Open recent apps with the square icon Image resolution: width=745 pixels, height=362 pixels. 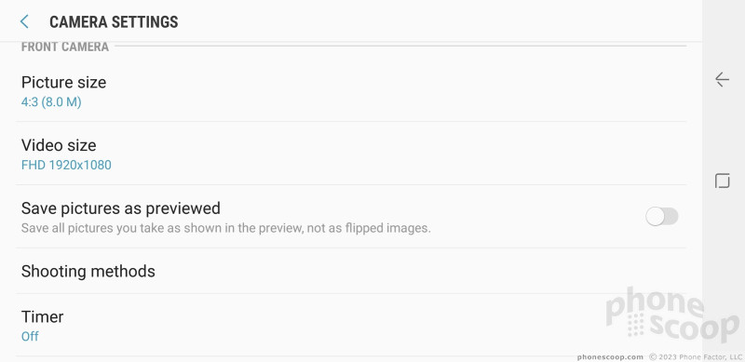tap(723, 181)
